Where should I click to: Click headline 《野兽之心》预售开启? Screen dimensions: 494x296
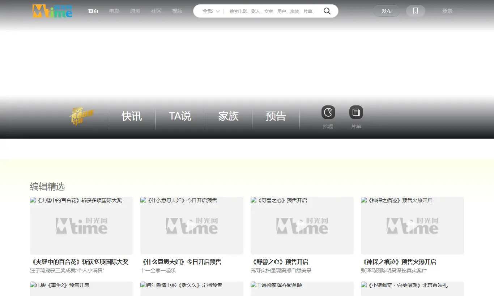coord(280,262)
